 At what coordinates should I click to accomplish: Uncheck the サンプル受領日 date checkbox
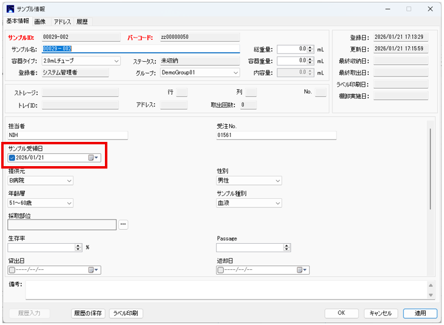12,158
